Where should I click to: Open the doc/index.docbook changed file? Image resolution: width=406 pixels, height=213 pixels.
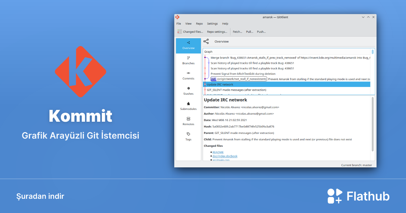(x=225, y=156)
